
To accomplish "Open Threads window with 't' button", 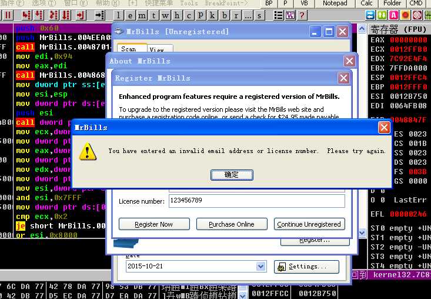I will (153, 15).
